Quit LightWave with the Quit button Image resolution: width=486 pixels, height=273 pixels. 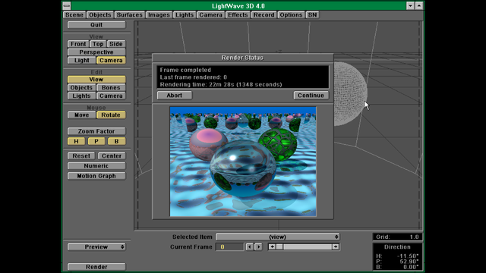point(96,25)
